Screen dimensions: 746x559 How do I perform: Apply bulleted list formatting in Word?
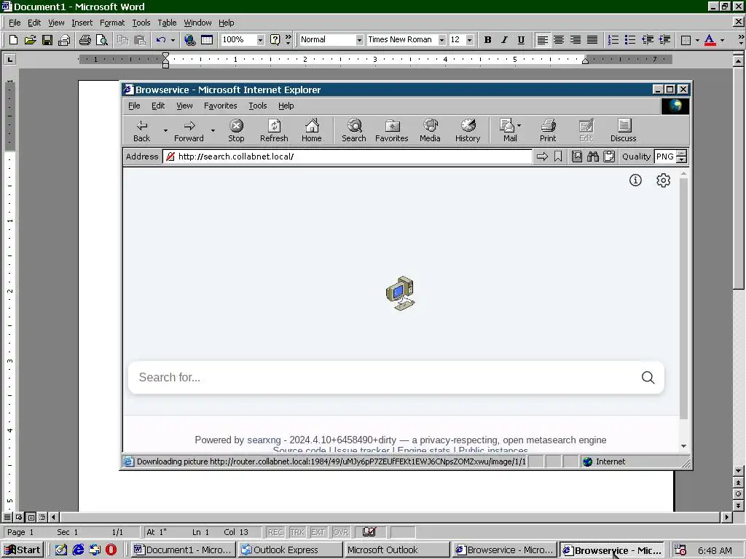(630, 40)
